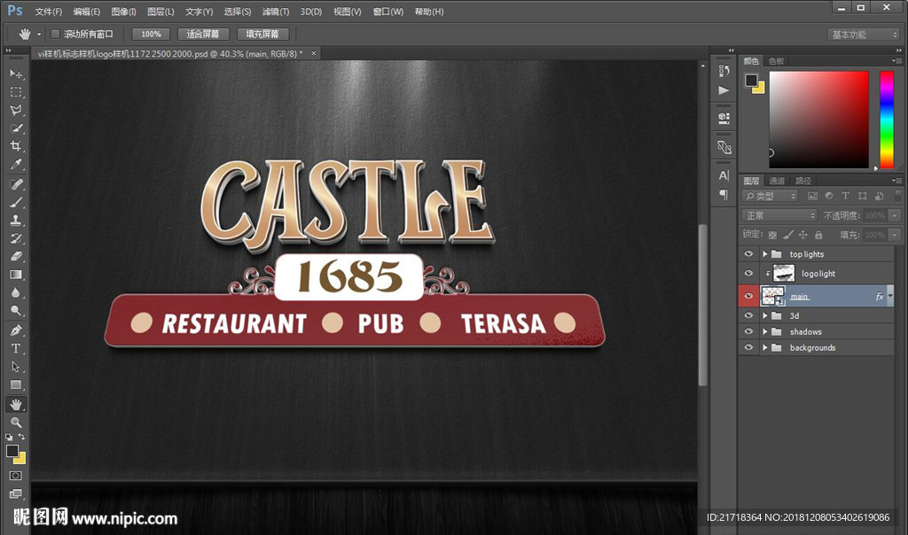Viewport: 908px width, 535px height.
Task: Select the Lasso tool
Action: 16,111
